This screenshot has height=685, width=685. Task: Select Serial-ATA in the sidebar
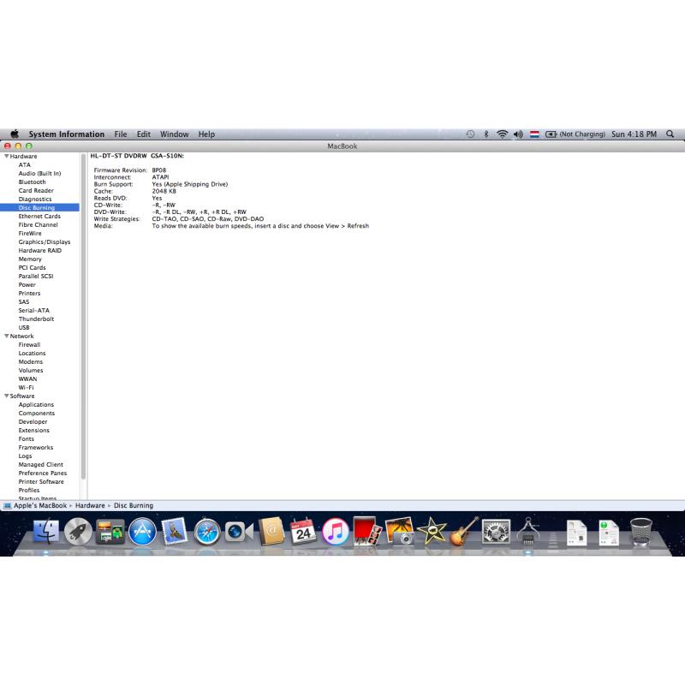point(33,310)
